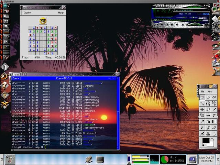Click the .screenrc filename in terminal

click(89, 111)
